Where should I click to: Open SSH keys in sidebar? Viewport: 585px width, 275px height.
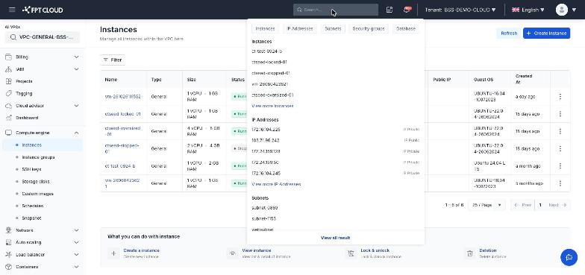pyautogui.click(x=31, y=169)
